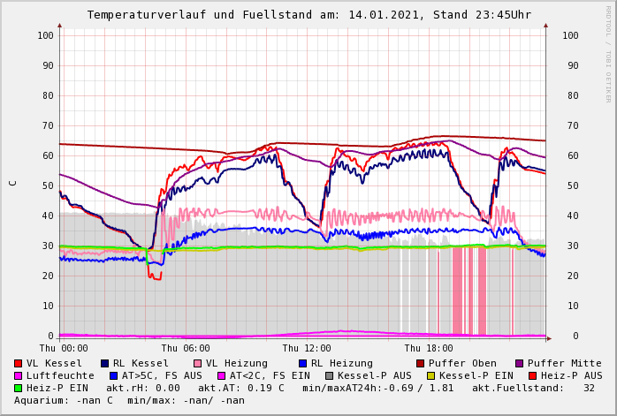Click the dark blue RL Kessel swatch
This screenshot has width=617, height=416.
[x=105, y=364]
